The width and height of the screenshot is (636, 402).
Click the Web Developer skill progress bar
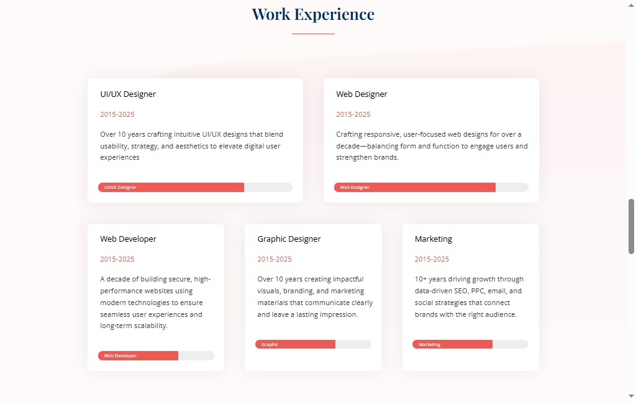coord(156,355)
